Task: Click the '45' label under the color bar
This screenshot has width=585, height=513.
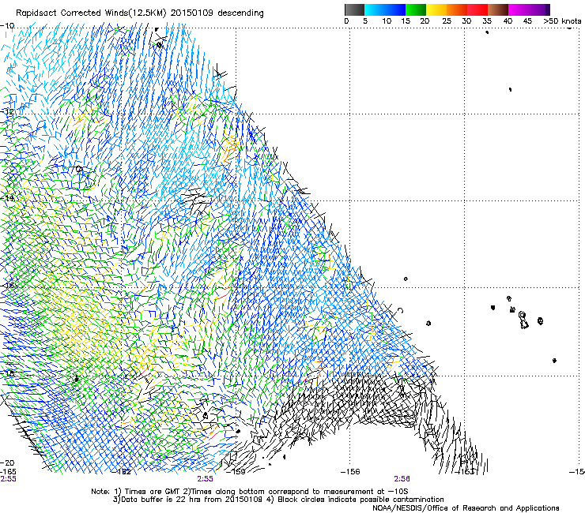Action: tap(527, 21)
